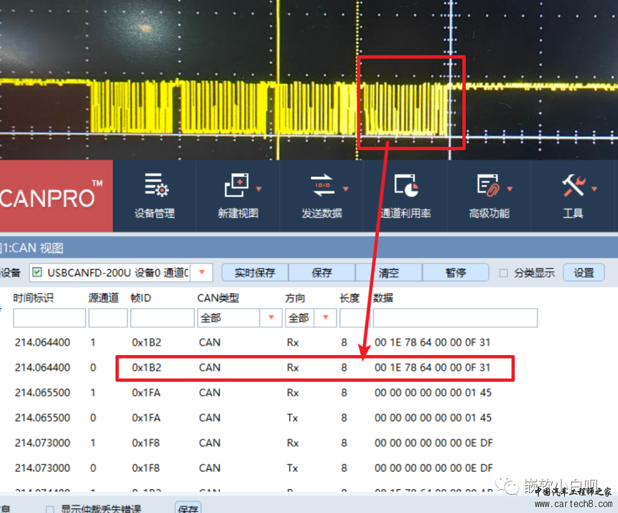Viewport: 618px width, 513px height.
Task: Click the 实时保存 button
Action: [255, 273]
